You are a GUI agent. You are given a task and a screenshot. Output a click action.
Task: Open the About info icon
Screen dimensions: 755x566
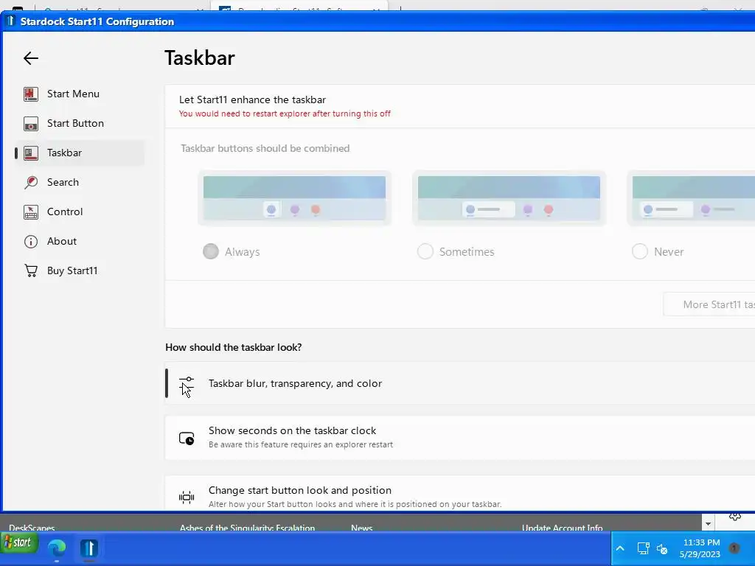(x=31, y=242)
